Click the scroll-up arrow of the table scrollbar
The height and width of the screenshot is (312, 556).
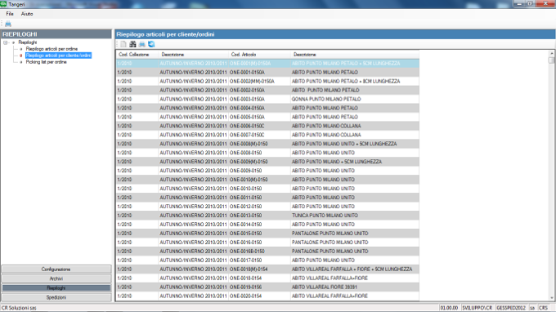coord(551,53)
